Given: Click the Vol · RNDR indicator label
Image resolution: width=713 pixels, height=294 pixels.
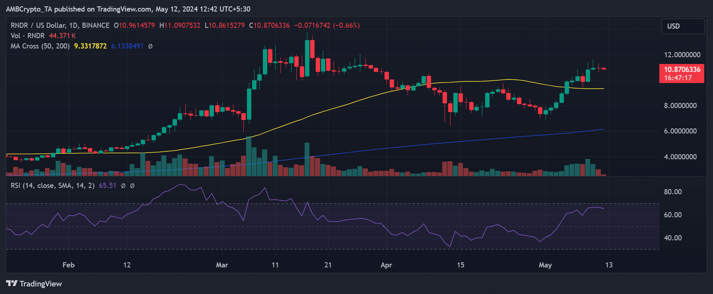Looking at the screenshot, I should [27, 36].
